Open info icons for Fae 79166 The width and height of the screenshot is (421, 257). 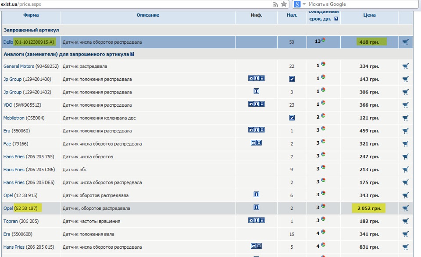click(257, 142)
